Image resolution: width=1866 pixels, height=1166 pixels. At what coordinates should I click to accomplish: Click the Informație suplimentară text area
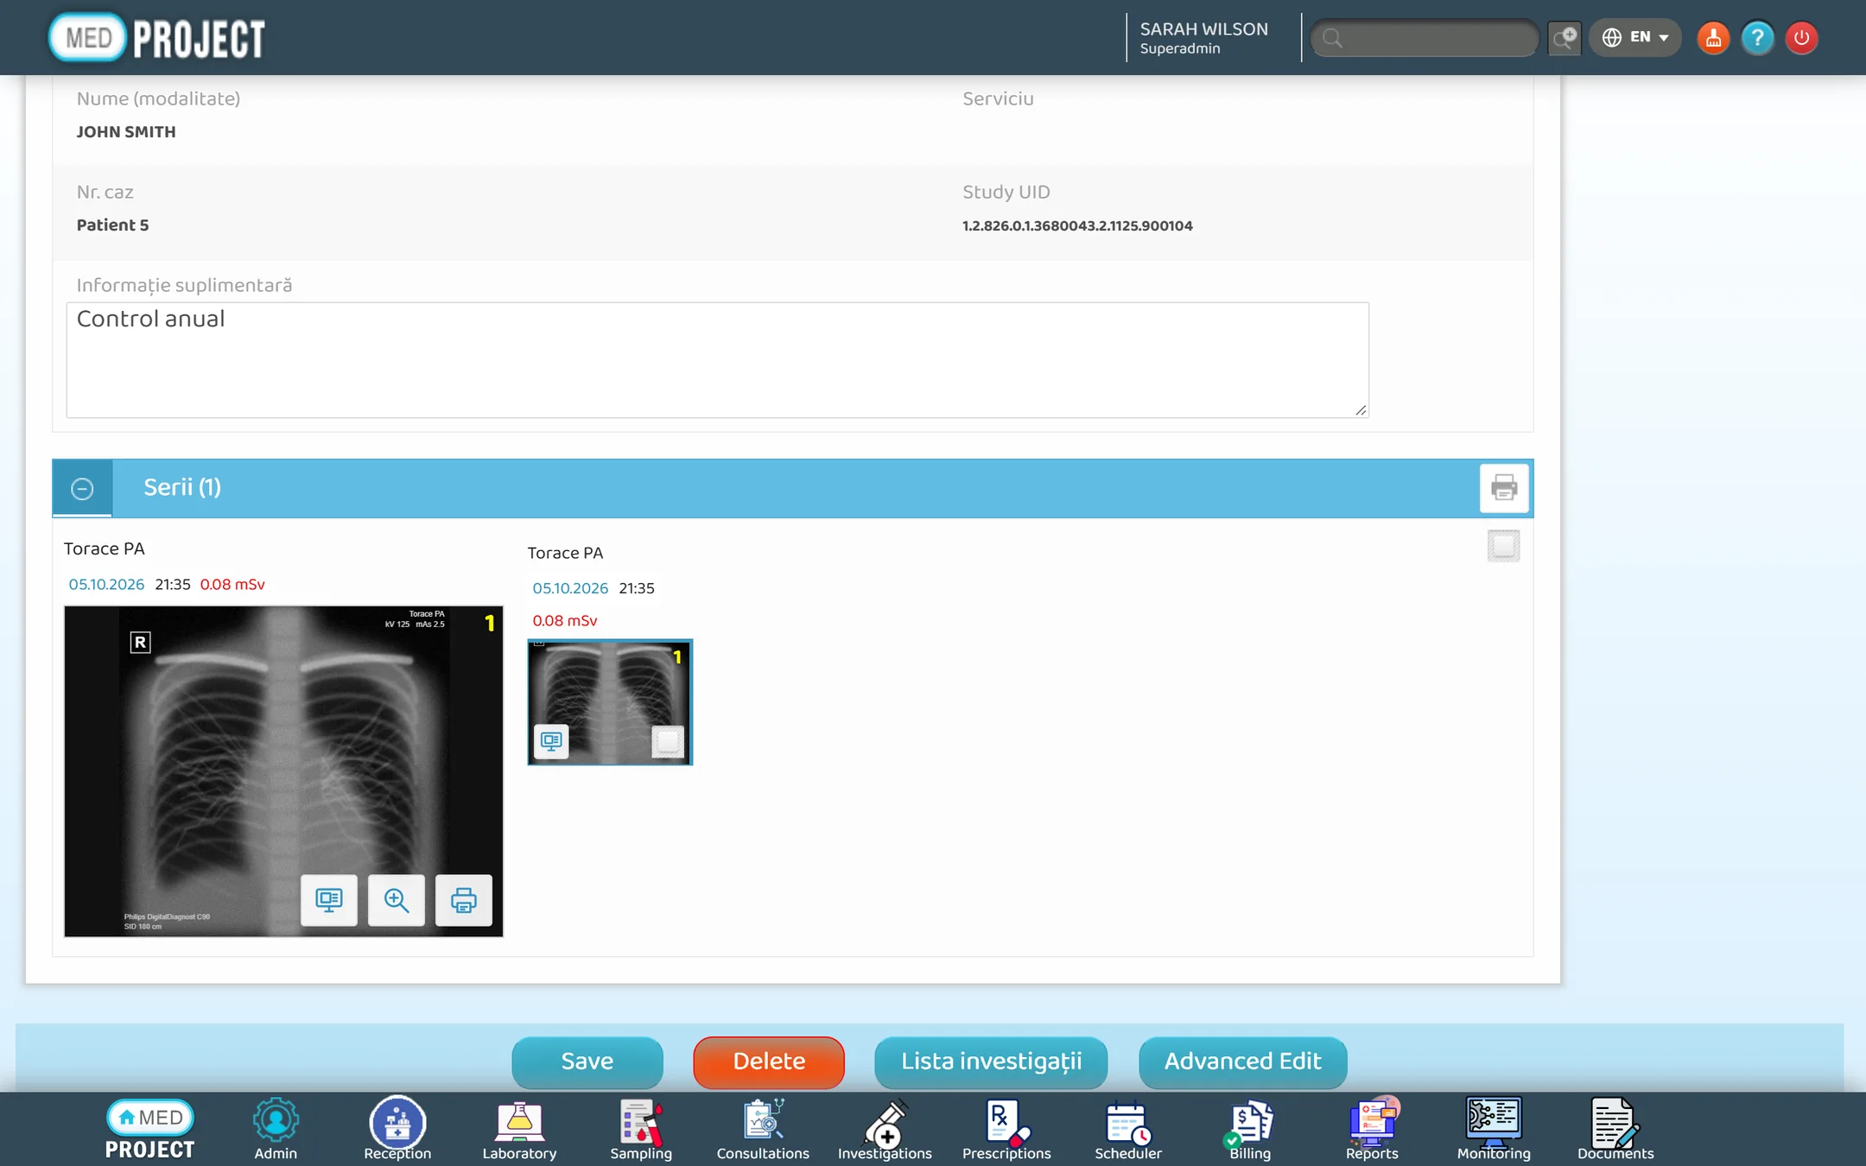point(717,359)
